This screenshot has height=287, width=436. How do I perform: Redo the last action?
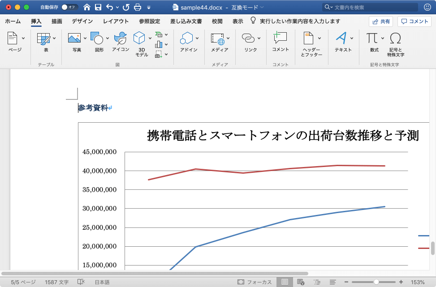[x=126, y=7]
